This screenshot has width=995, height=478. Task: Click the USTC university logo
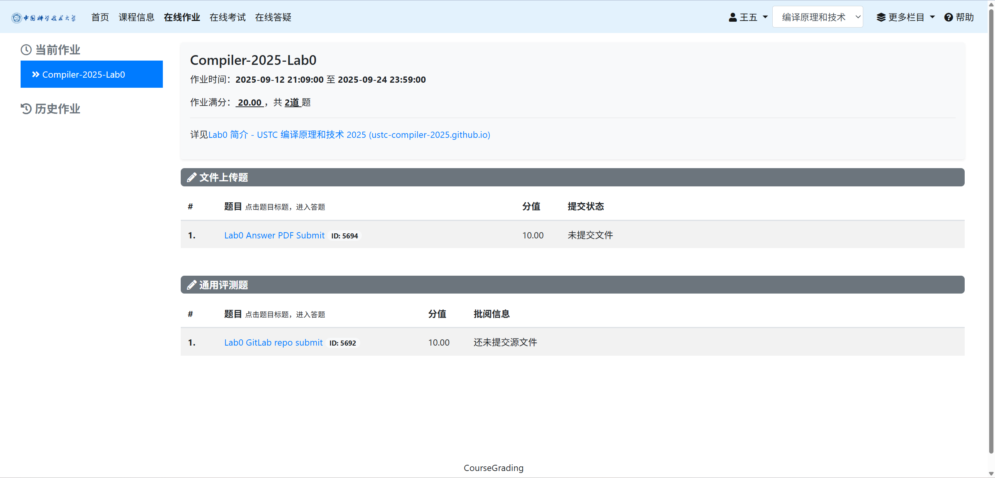point(44,17)
